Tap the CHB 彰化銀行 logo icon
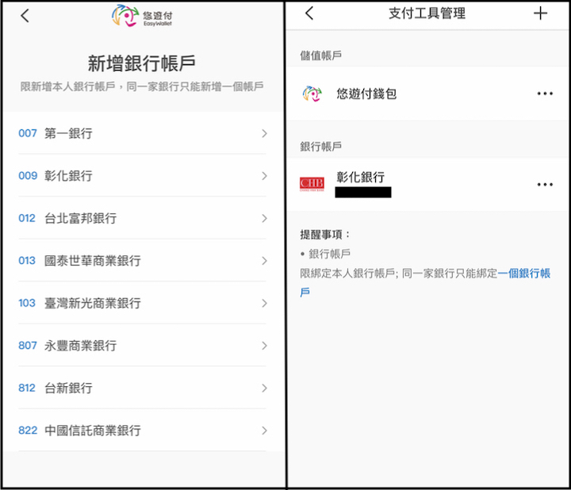 [312, 184]
